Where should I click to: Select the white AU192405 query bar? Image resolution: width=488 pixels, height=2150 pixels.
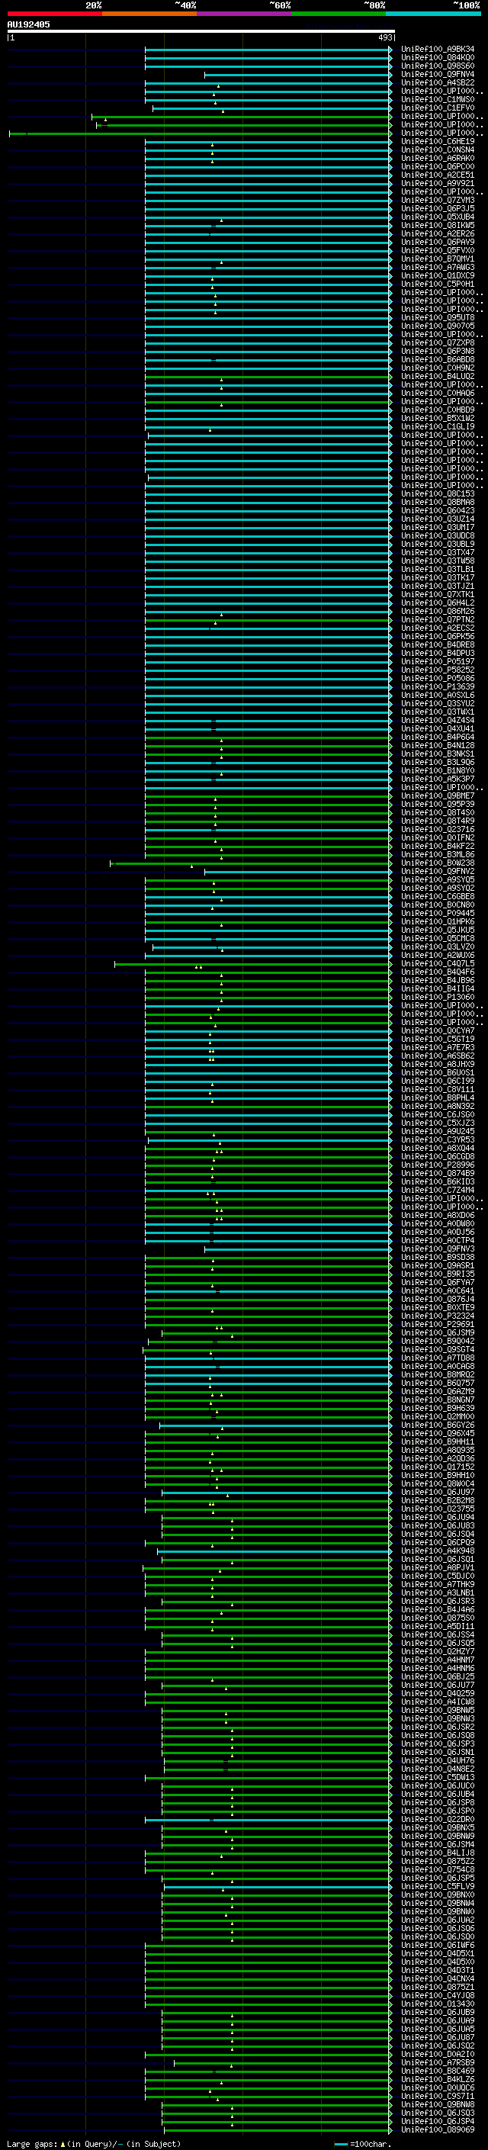201,31
